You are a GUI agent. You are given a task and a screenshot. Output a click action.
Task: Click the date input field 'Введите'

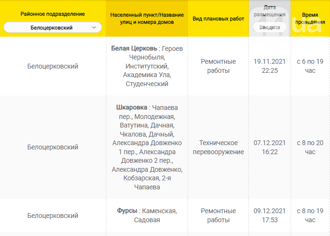269,27
